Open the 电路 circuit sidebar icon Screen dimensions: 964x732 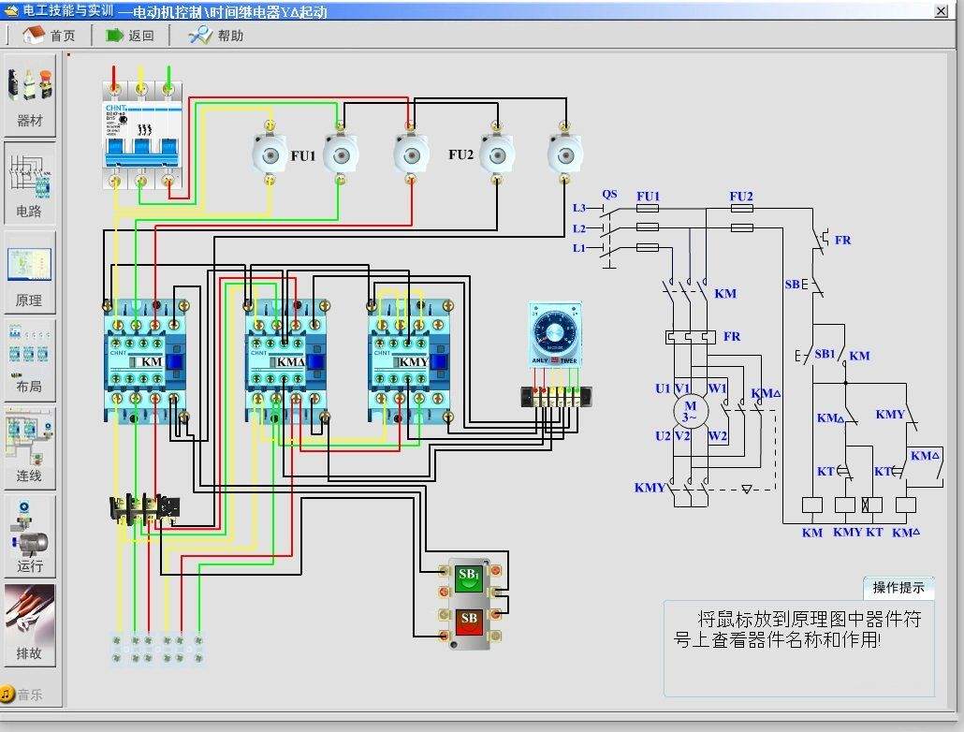(30, 183)
